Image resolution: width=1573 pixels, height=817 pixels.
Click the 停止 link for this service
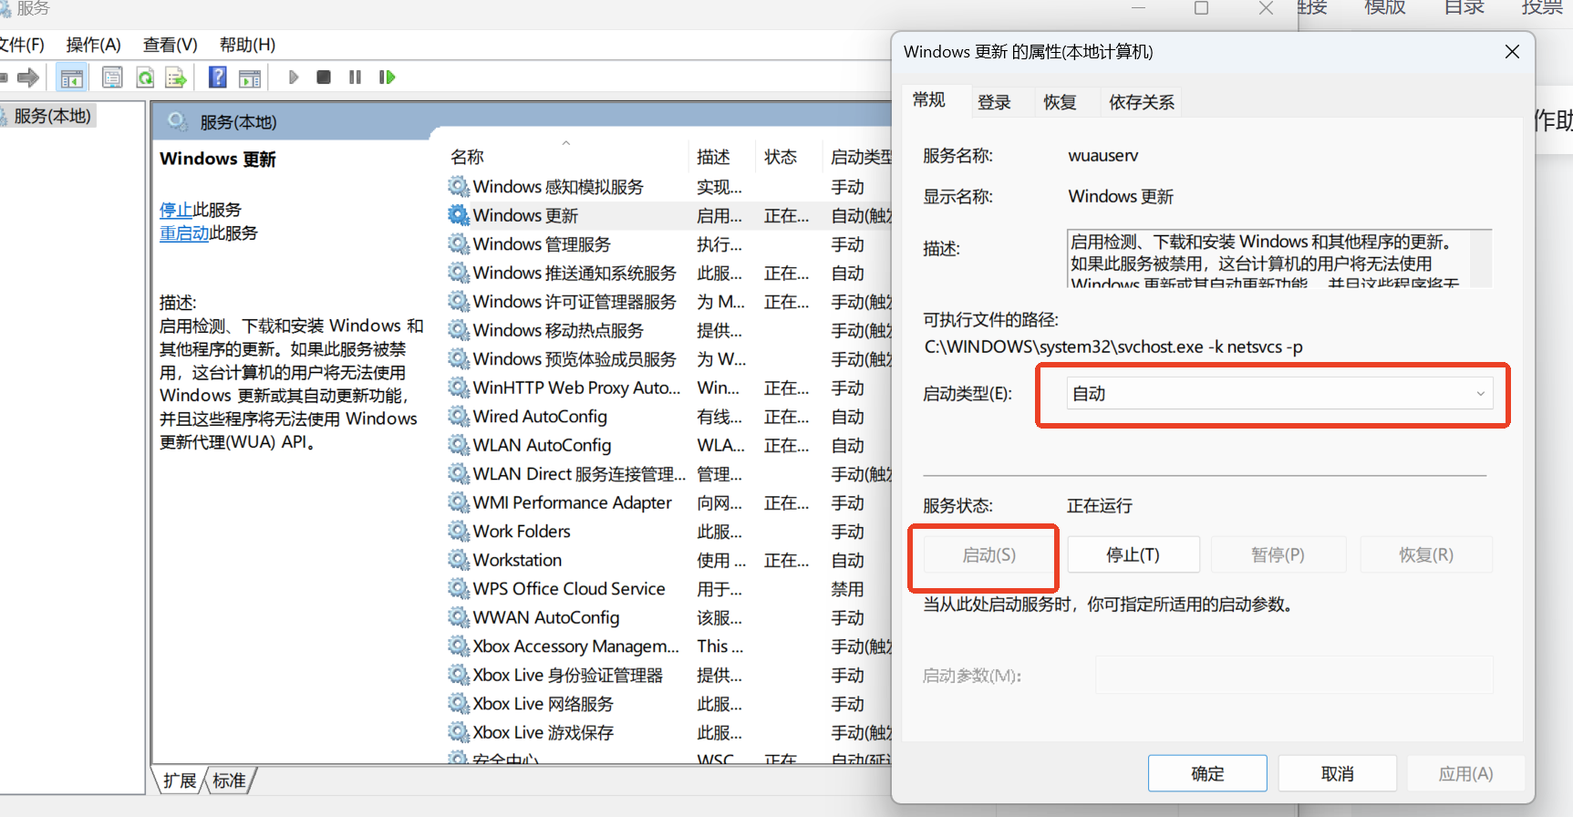pos(176,210)
